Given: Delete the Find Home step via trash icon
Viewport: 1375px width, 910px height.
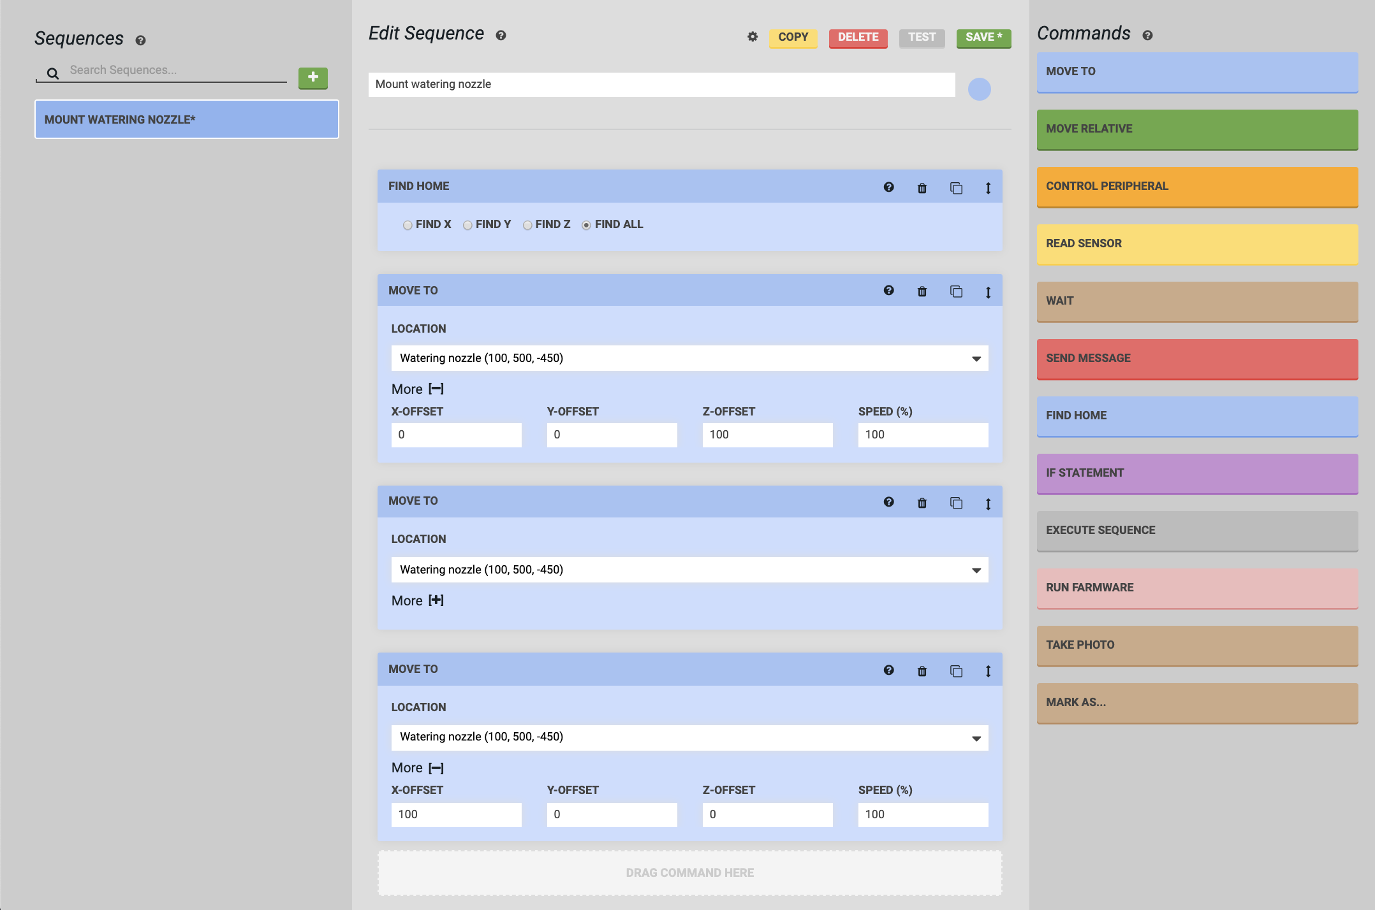Looking at the screenshot, I should (x=922, y=187).
